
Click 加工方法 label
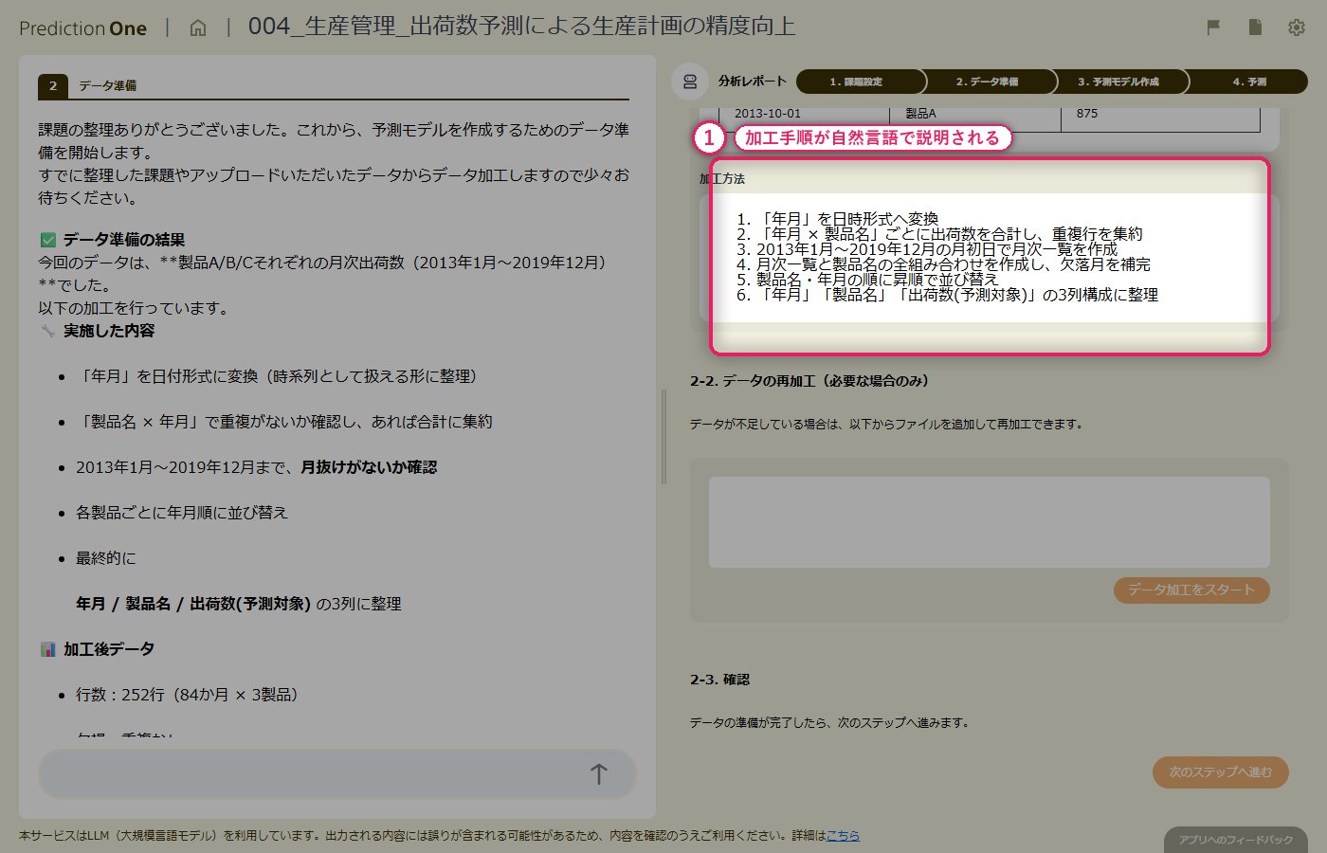pyautogui.click(x=722, y=179)
